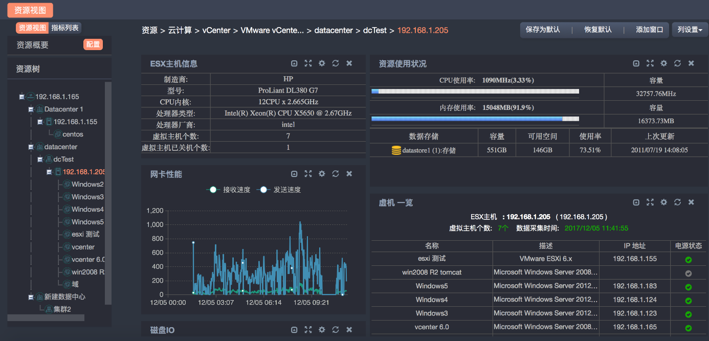709x341 pixels.
Task: Open settings gear of 资源使用状况 panel
Action: 663,63
